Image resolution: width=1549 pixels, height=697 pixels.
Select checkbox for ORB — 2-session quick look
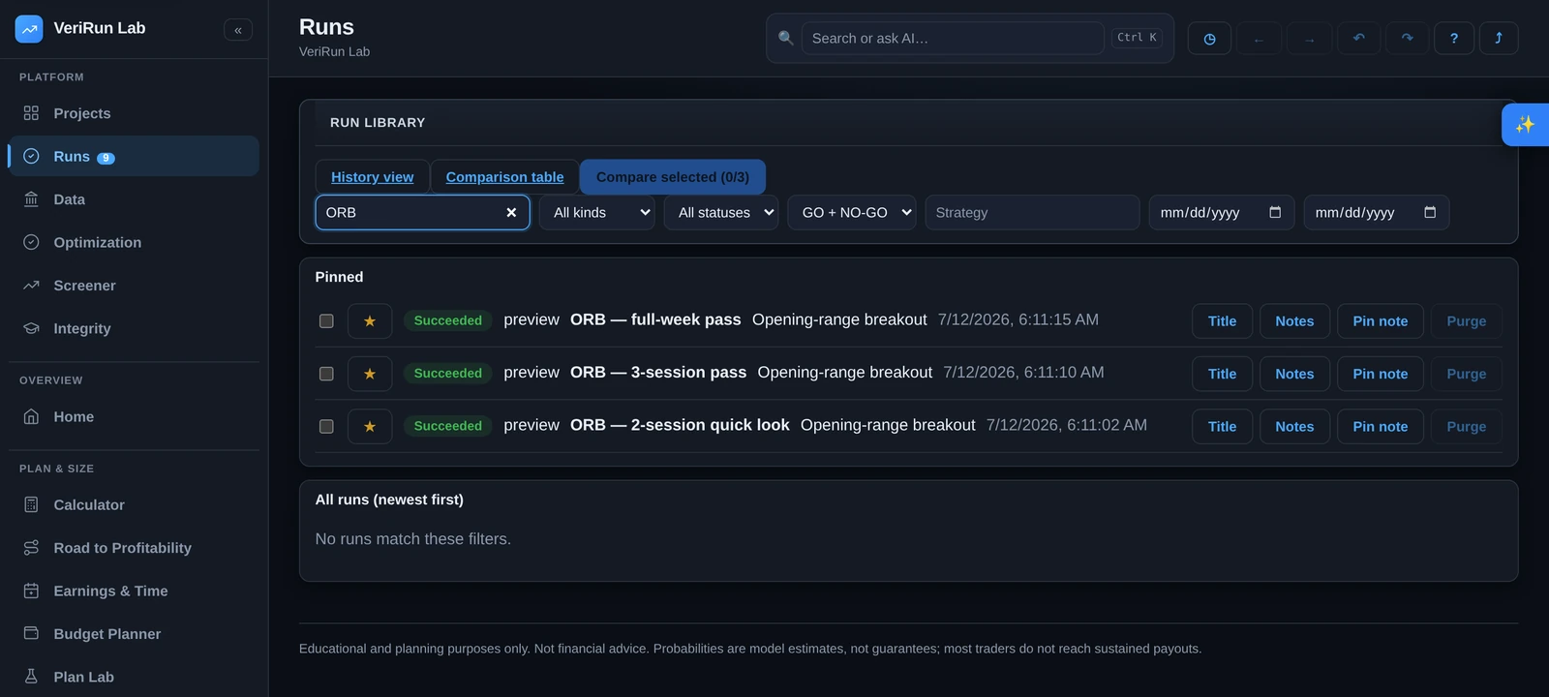(326, 426)
